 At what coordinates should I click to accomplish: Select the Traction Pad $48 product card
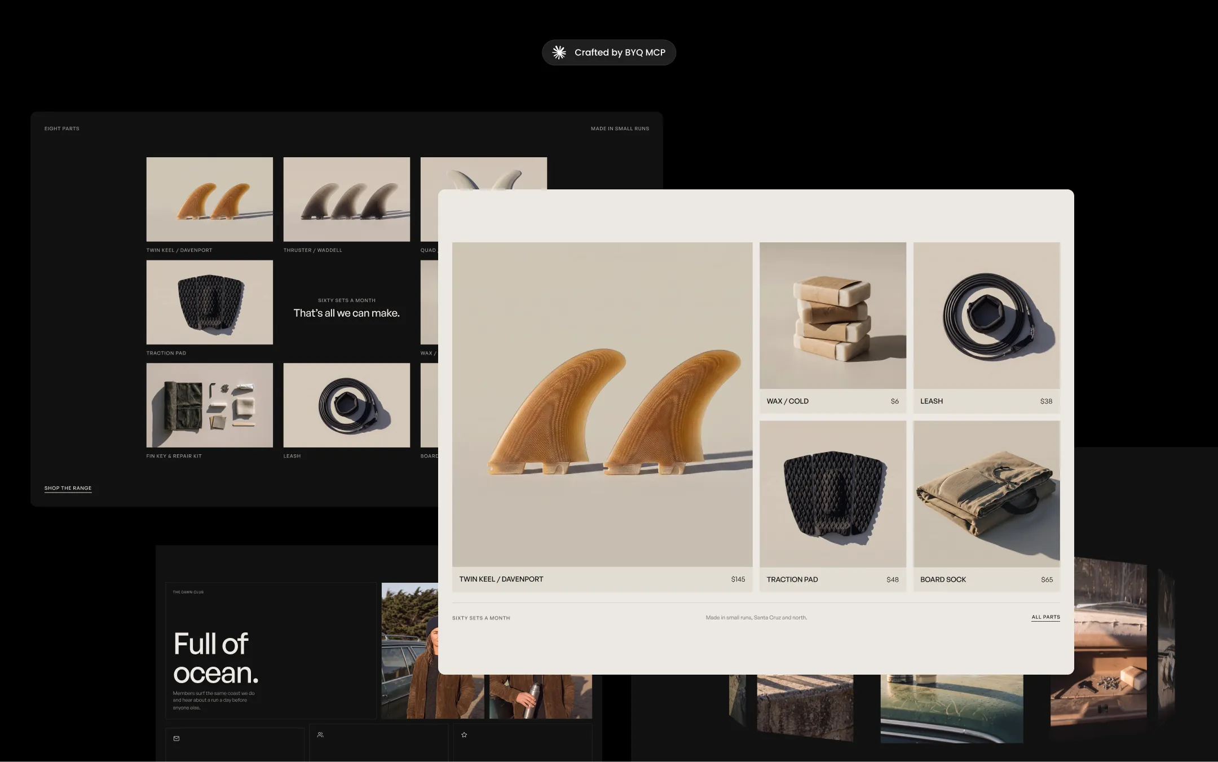pyautogui.click(x=833, y=506)
